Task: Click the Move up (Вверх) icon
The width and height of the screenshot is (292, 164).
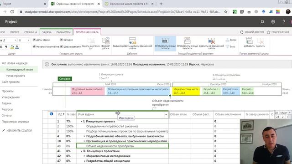Action: coord(227,40)
